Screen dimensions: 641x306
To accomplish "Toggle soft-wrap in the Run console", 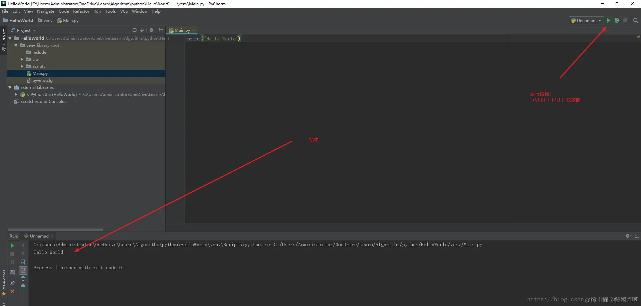I will coord(23,262).
